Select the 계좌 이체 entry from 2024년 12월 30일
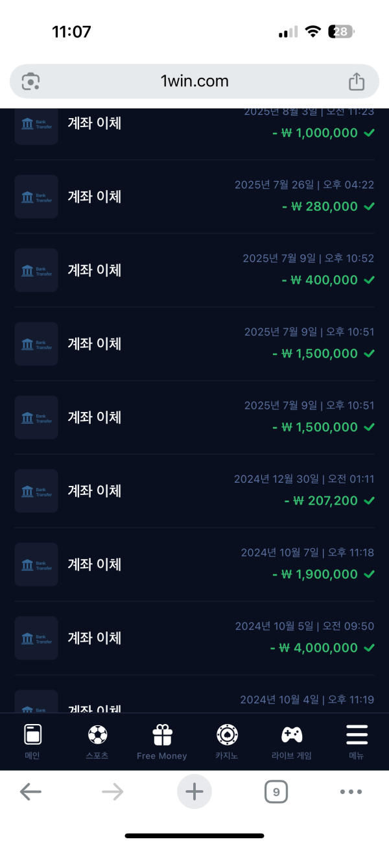Viewport: 389px width, 846px height. click(94, 491)
